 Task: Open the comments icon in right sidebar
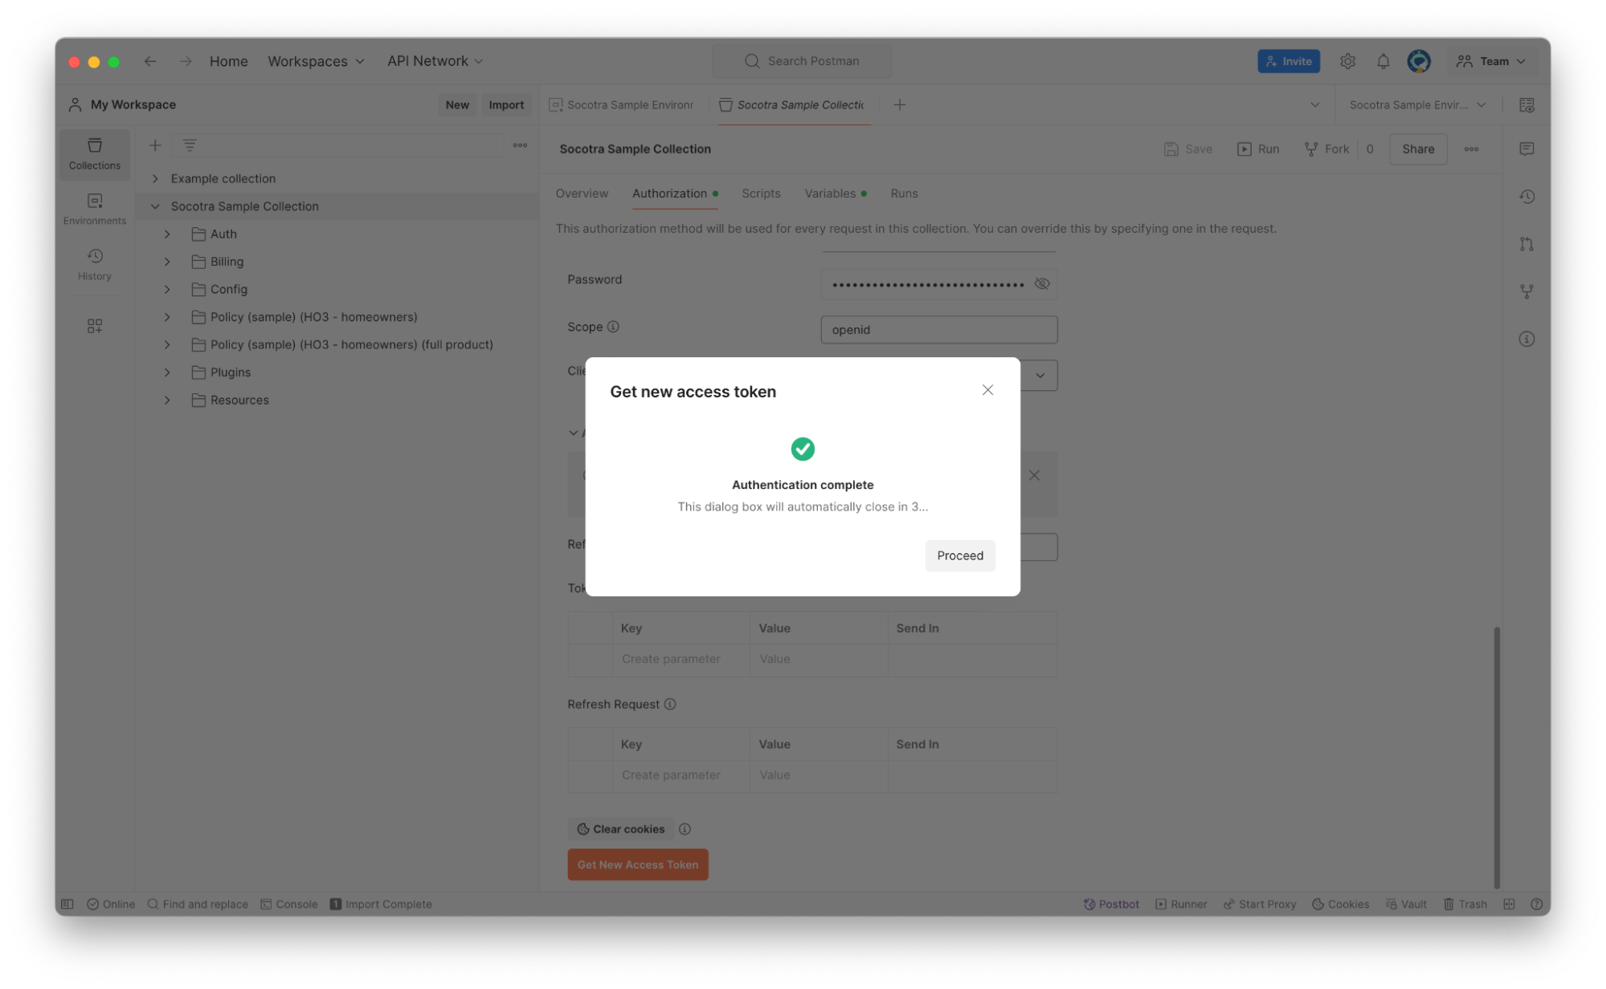1526,149
